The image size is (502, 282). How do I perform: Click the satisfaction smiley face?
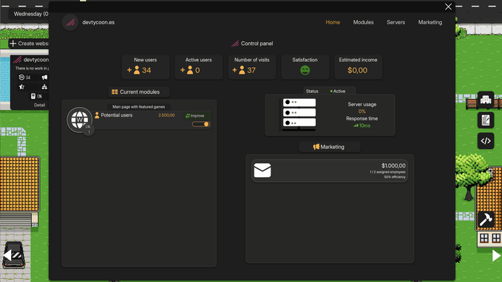(305, 70)
